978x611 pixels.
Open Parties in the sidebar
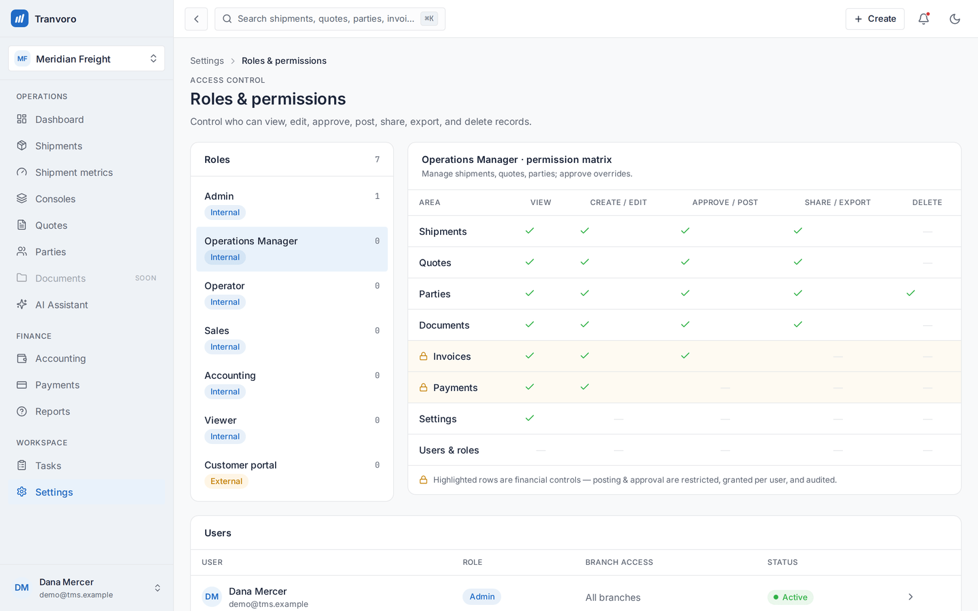[x=87, y=252]
